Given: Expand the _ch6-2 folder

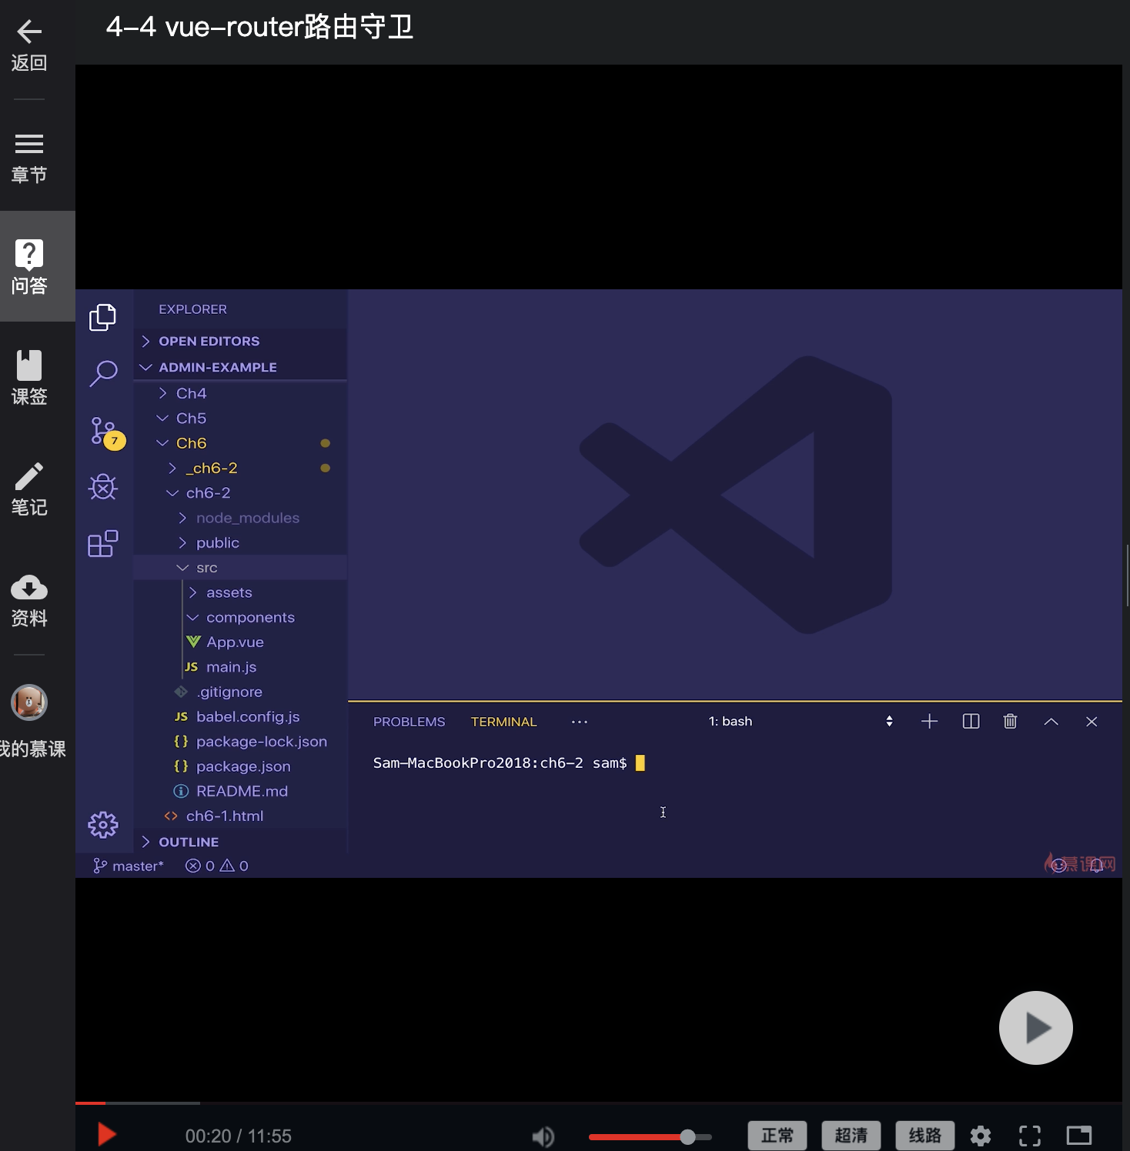Looking at the screenshot, I should click(x=240, y=468).
